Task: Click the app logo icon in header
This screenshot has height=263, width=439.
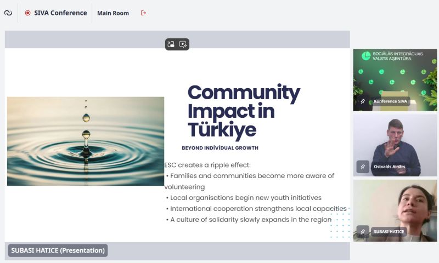Action: [8, 13]
